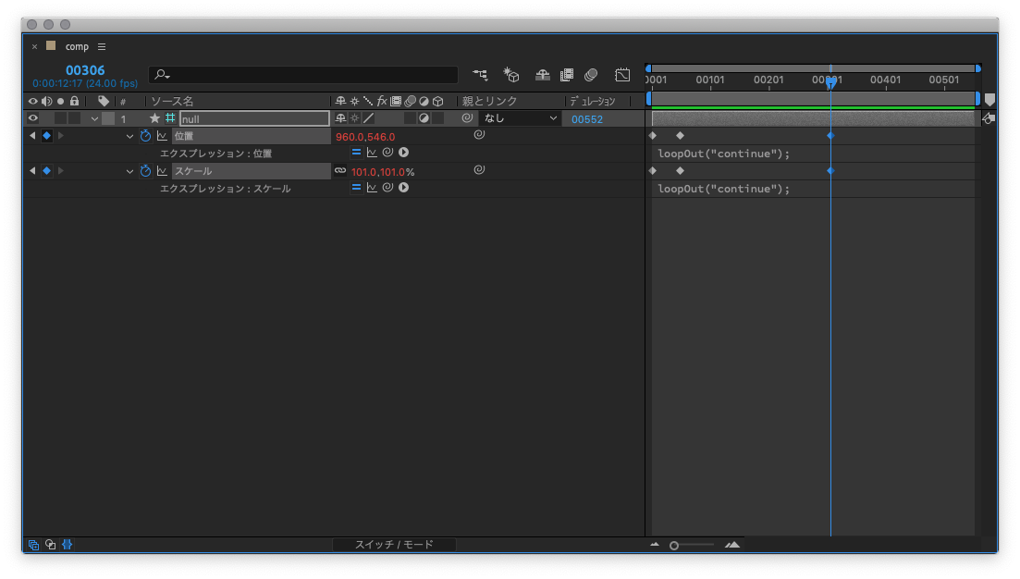This screenshot has width=1020, height=579.
Task: Use スケール expression pick whip
Action: click(x=387, y=188)
